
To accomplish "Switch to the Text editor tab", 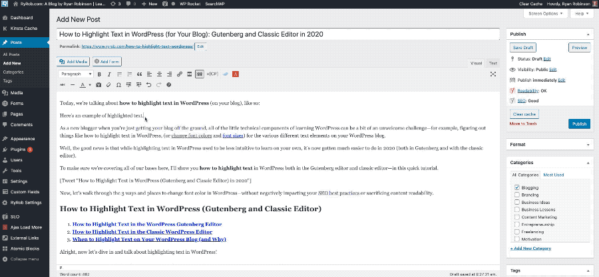I will click(x=493, y=63).
